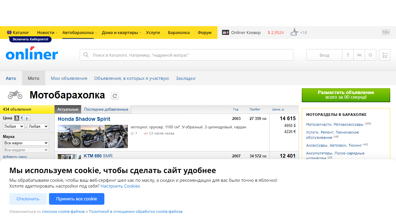This screenshot has width=396, height=223.
Task: Click second Honda Shadow Spirit photo thumbnail
Action: [93, 136]
